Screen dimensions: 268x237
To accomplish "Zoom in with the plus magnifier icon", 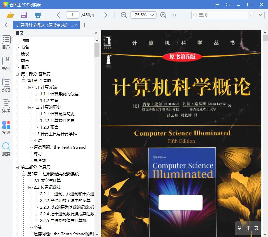I will tap(163, 15).
